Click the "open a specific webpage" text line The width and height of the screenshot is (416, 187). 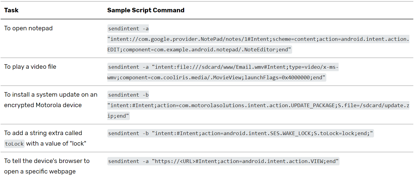pyautogui.click(x=40, y=171)
